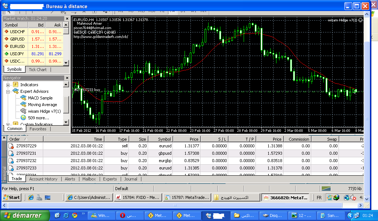Click the Navigator scroll-up arrow
The height and width of the screenshot is (221, 378).
tap(66, 84)
